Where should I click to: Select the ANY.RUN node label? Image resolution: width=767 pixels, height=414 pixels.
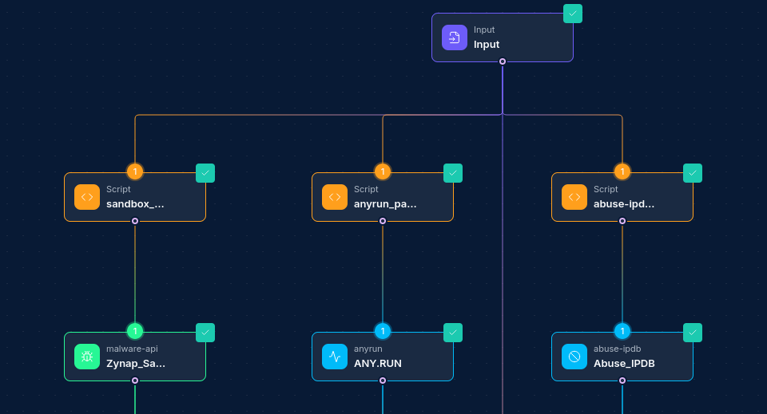(x=378, y=364)
